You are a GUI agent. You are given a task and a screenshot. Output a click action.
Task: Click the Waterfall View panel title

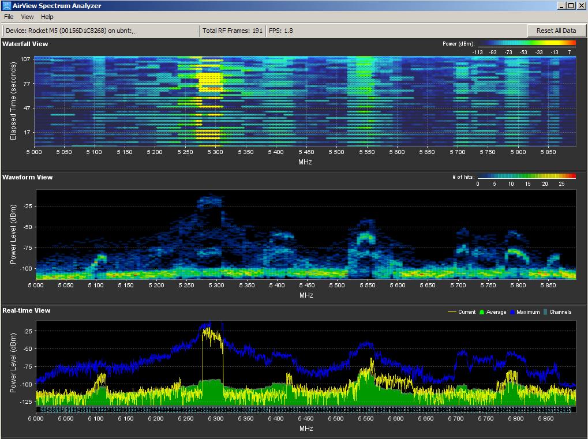(x=25, y=44)
